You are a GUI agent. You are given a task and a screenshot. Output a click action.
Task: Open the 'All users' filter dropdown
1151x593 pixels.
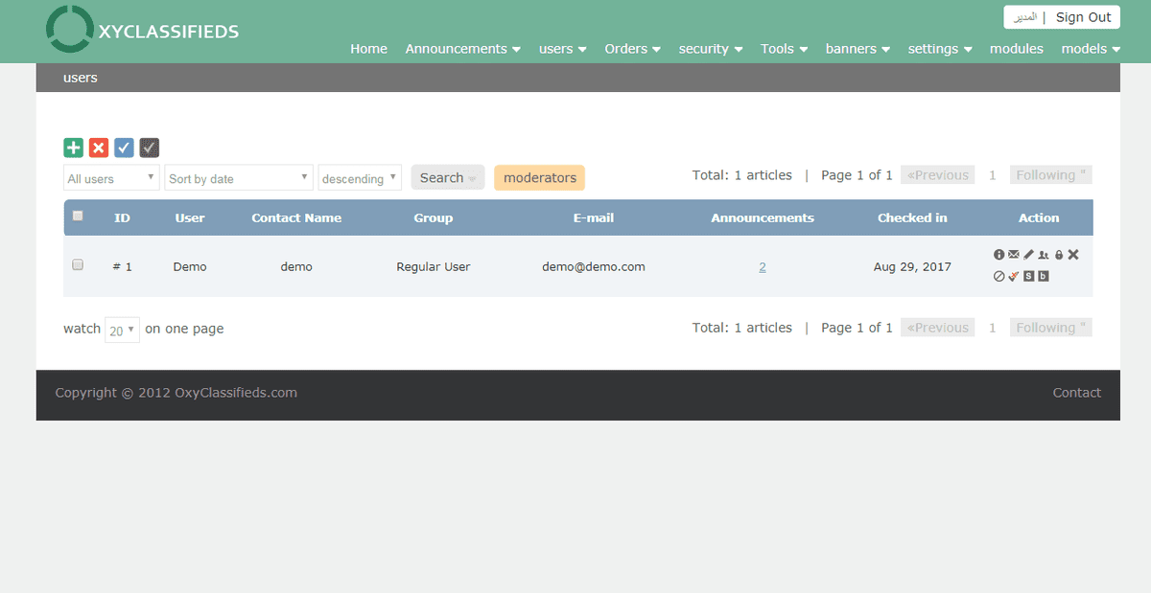pos(111,178)
